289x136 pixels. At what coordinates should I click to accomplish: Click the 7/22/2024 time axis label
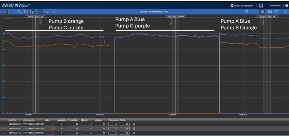pos(172,115)
